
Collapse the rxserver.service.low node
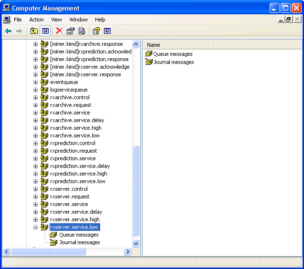coord(35,227)
